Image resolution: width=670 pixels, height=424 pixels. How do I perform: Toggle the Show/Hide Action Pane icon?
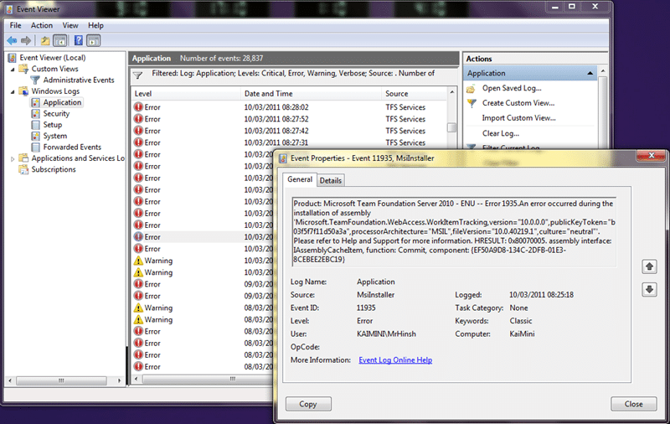pyautogui.click(x=94, y=41)
